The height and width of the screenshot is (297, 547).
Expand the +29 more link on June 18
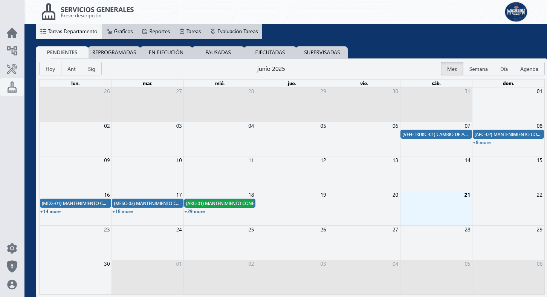click(194, 211)
